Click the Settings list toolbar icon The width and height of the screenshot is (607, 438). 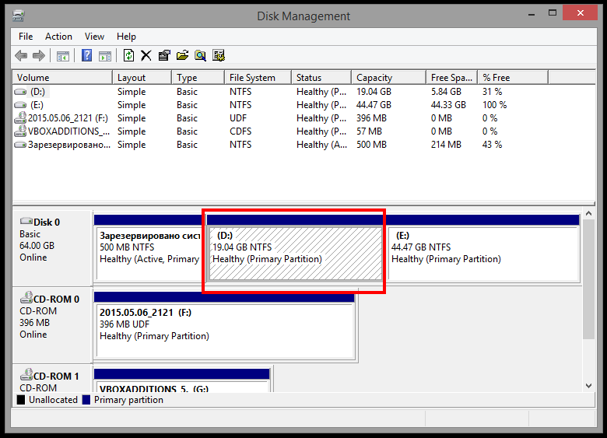[x=219, y=56]
